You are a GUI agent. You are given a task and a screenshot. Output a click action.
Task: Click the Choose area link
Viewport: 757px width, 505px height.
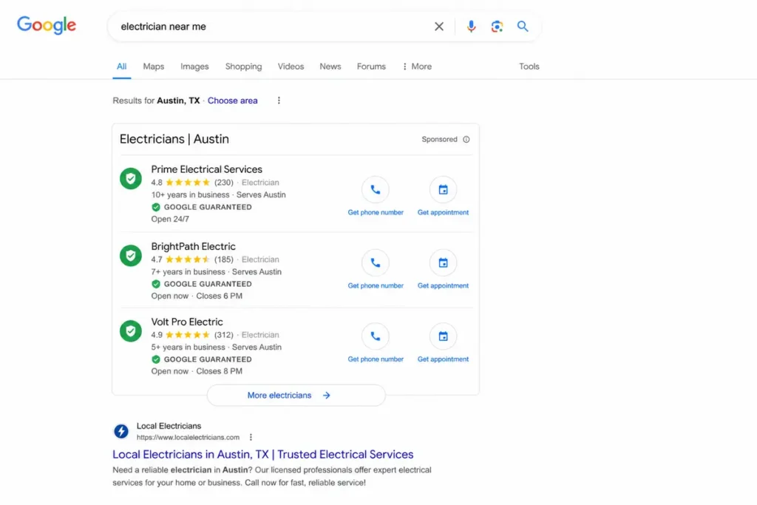point(232,101)
